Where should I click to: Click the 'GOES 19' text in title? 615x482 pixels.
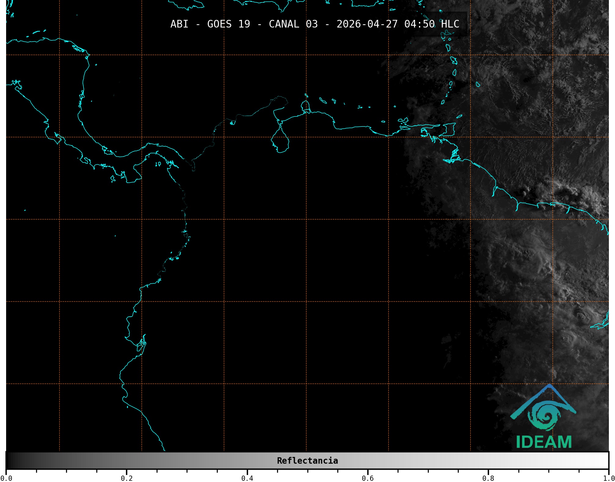pos(228,24)
